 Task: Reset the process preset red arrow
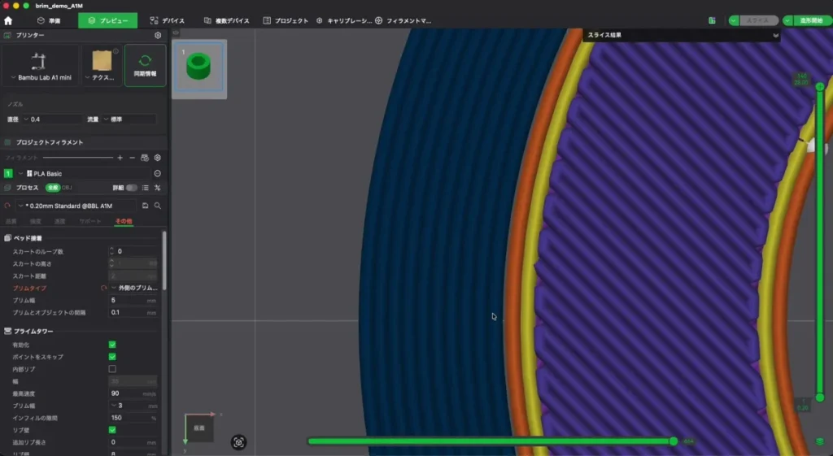click(7, 206)
